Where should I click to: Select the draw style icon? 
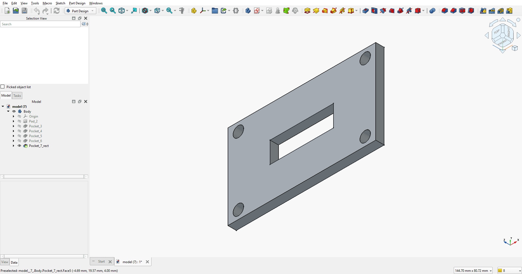[x=145, y=11]
